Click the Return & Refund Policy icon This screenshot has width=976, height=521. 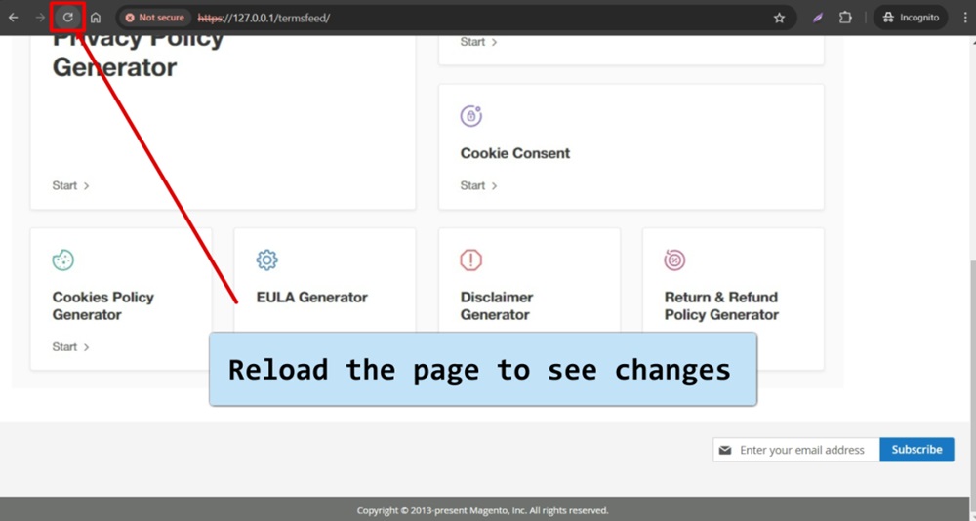point(674,260)
